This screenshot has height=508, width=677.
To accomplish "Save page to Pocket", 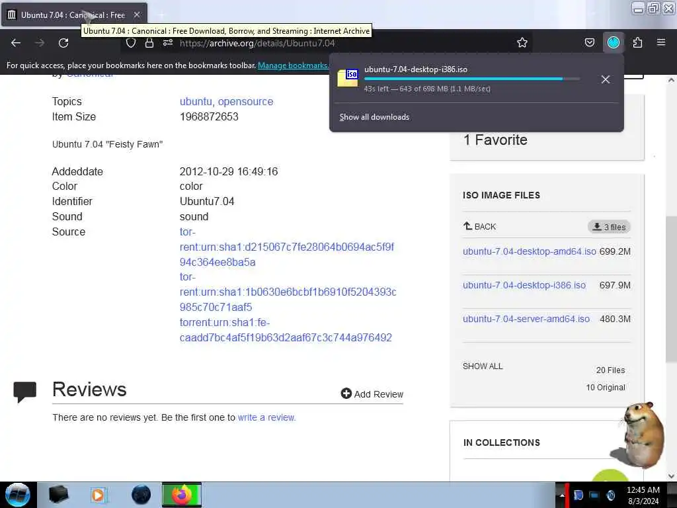I will tap(589, 42).
